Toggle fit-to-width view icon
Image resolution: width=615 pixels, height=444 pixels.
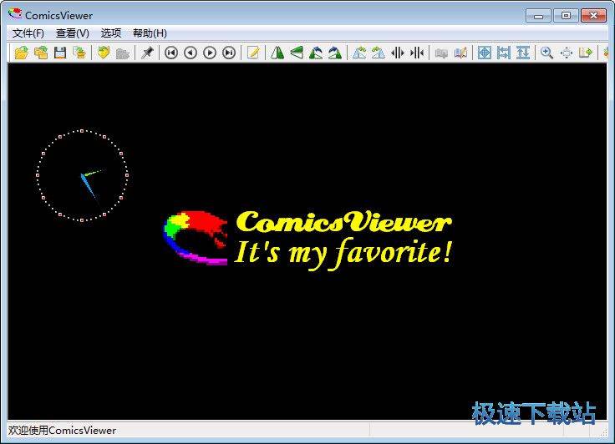tap(503, 53)
